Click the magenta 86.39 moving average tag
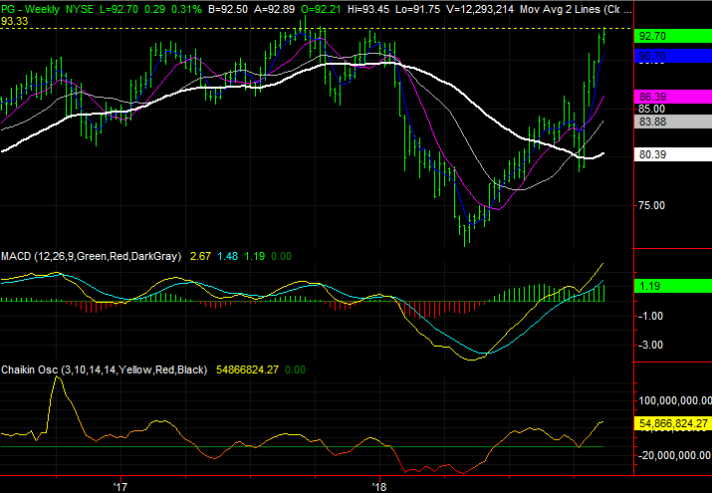Viewport: 712px width, 493px height. click(672, 97)
